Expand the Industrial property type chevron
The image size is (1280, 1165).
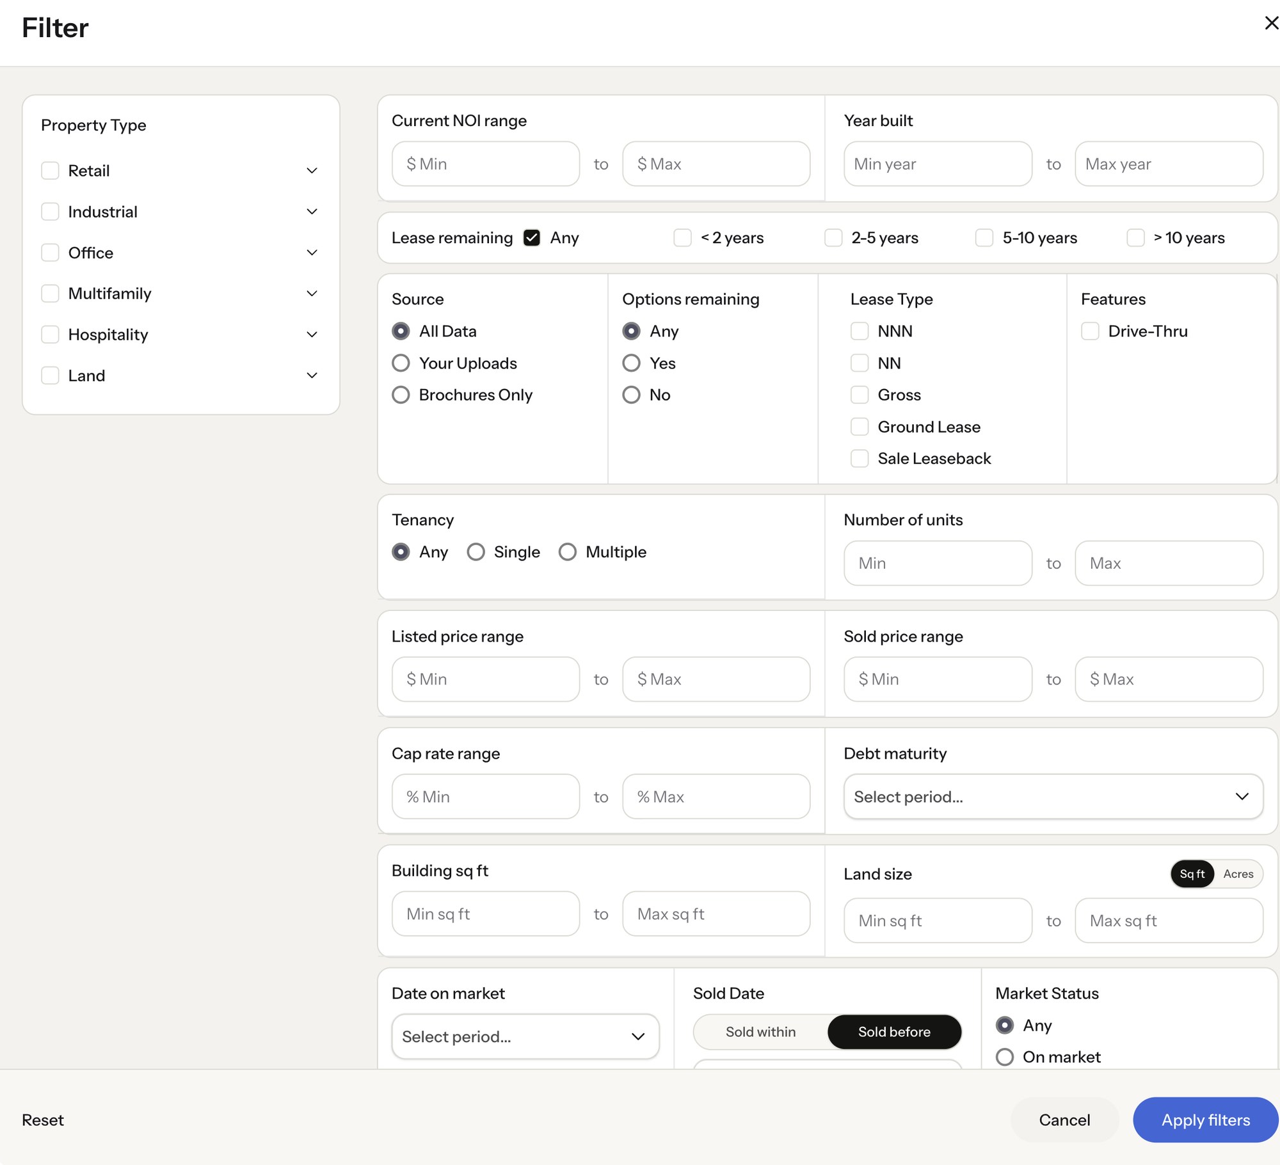click(312, 212)
